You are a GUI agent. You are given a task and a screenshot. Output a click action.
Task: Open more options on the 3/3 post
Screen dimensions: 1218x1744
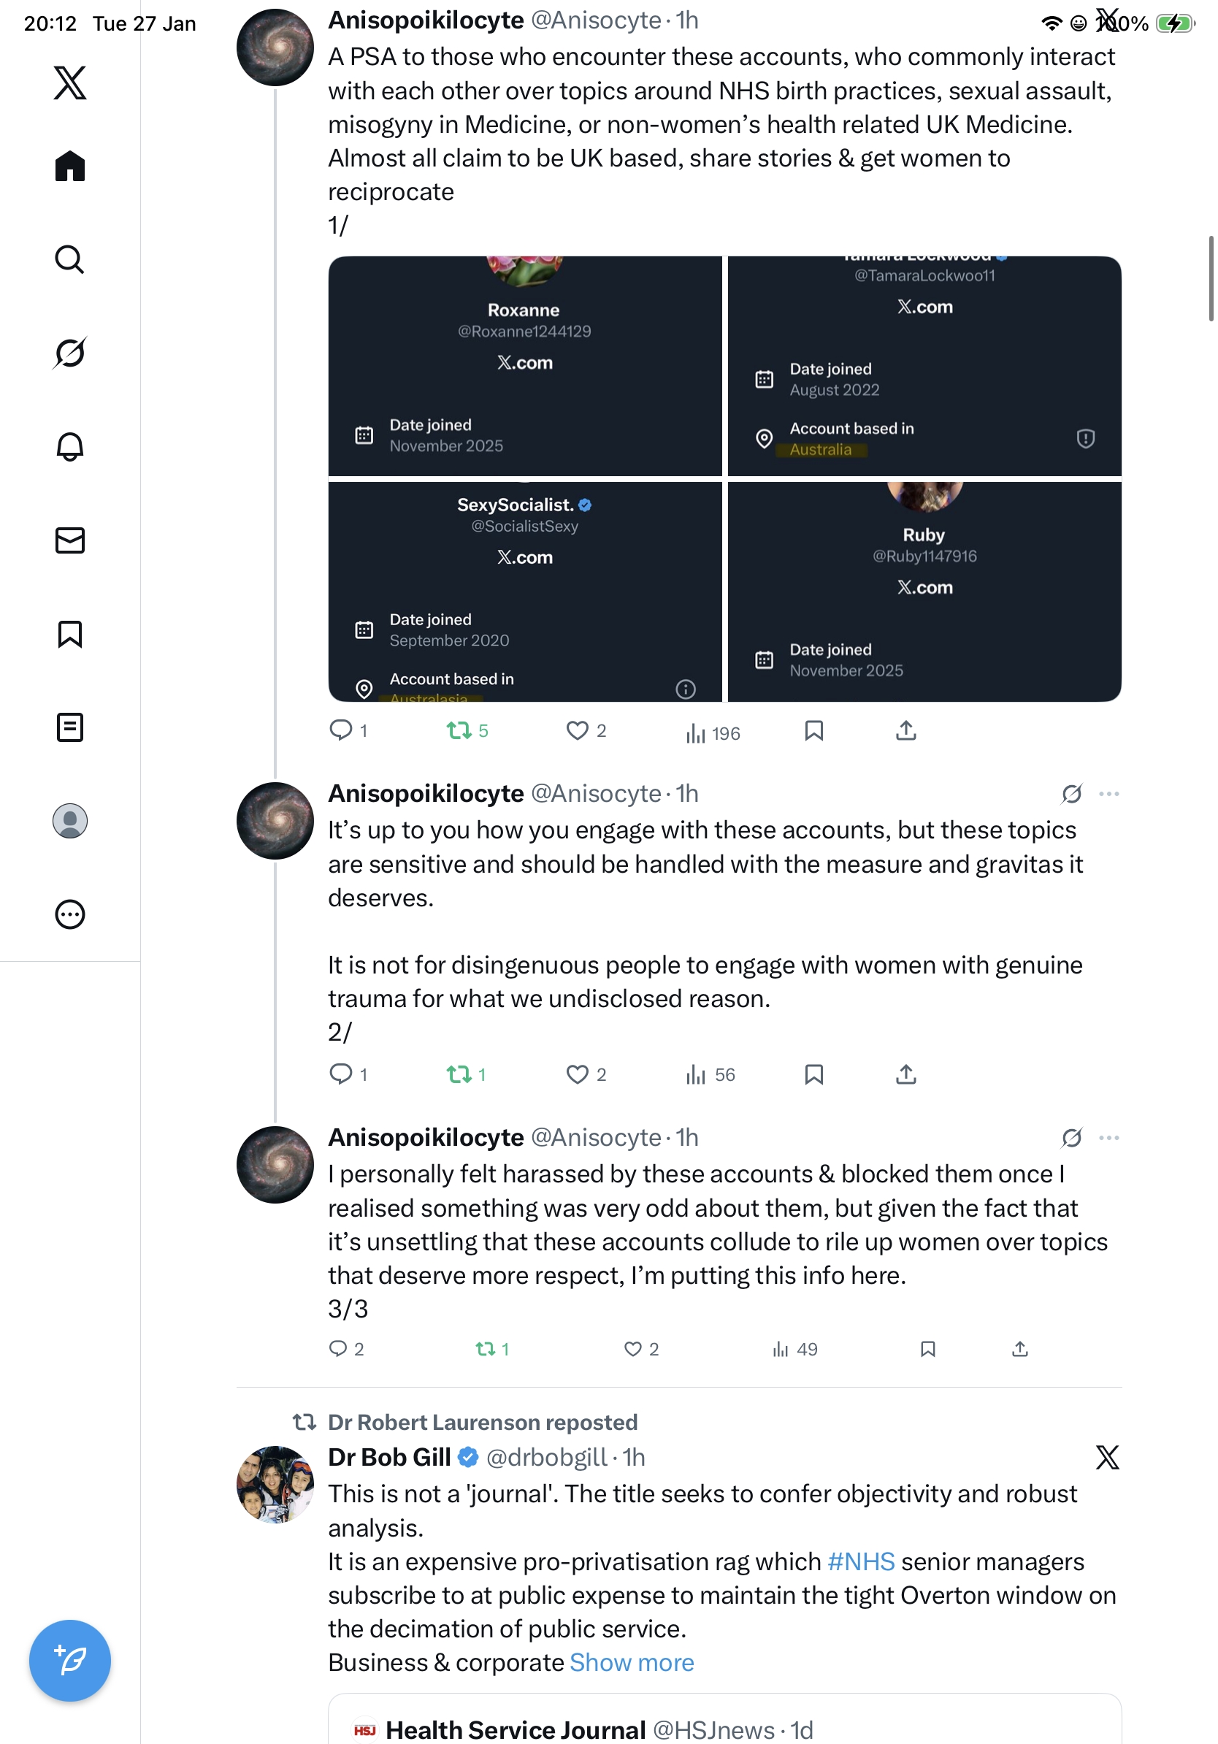pos(1108,1138)
